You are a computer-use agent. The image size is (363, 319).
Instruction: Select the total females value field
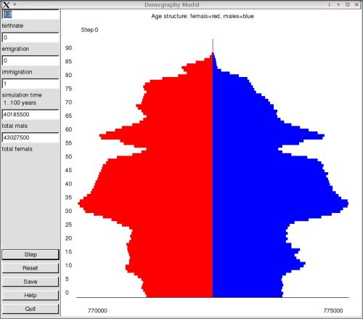point(30,137)
